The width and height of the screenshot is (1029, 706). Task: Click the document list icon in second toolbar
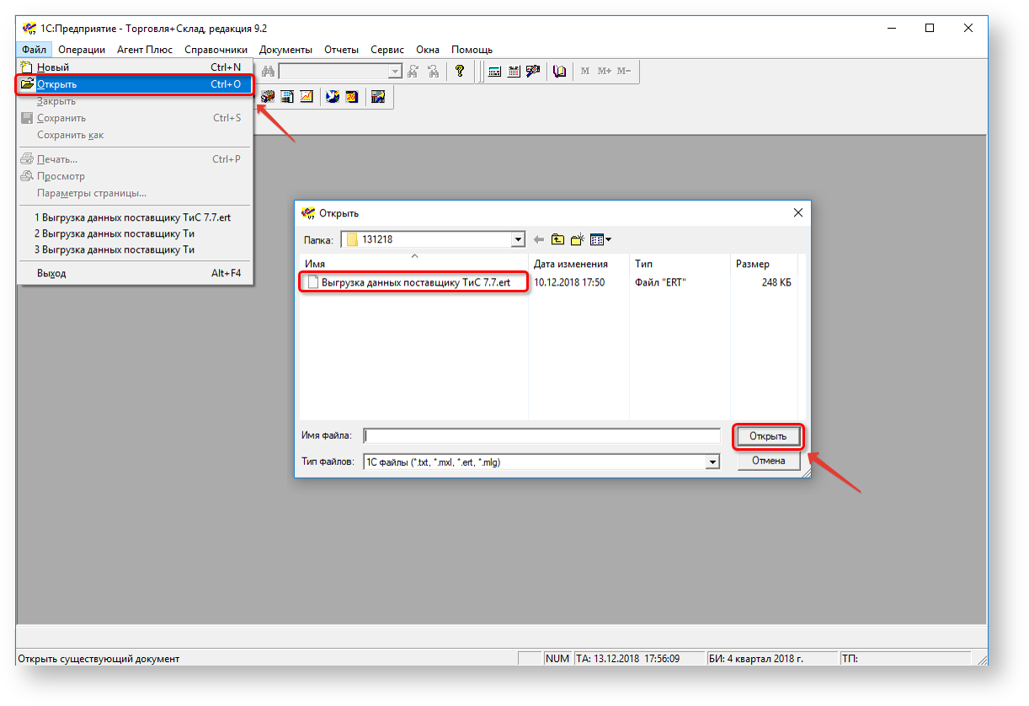(287, 97)
